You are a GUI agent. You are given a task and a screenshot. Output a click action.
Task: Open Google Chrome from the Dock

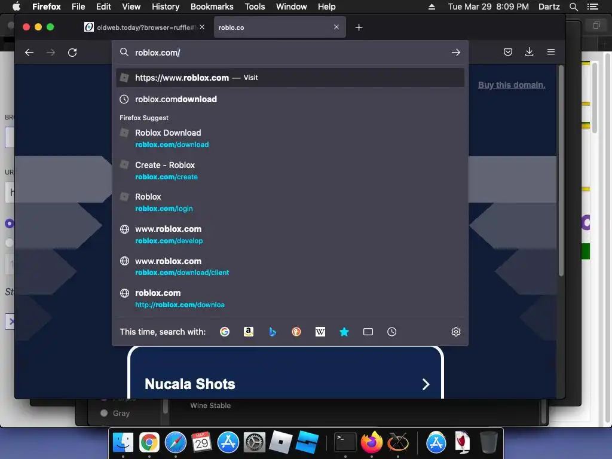149,443
